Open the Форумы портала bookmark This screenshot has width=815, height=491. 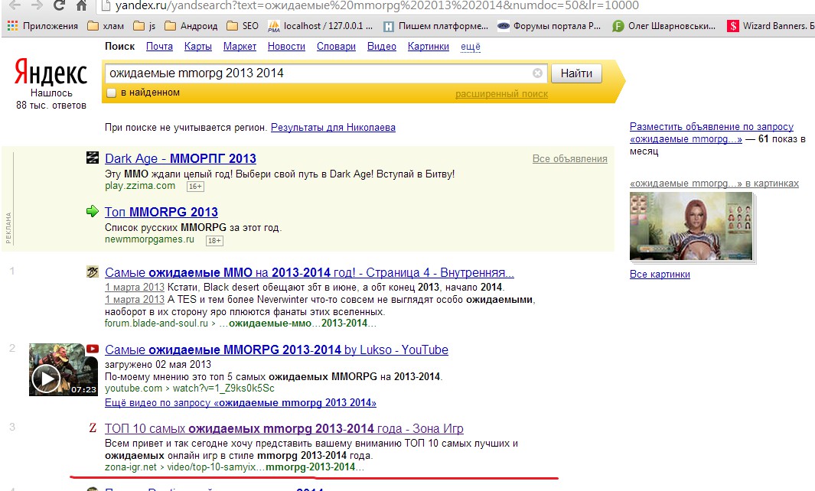[549, 25]
